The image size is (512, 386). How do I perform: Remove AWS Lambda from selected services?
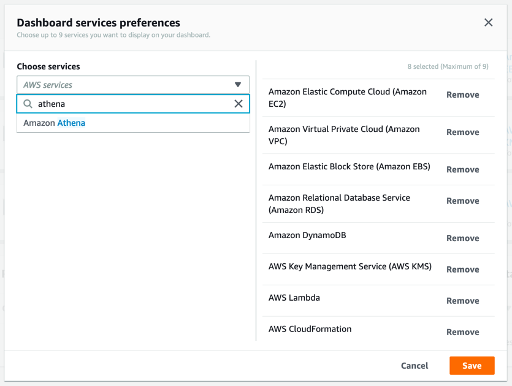[x=463, y=301]
